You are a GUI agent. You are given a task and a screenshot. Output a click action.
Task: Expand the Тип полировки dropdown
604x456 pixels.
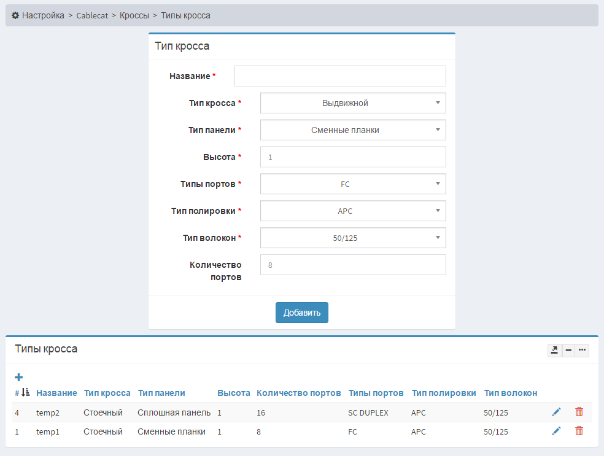(353, 211)
